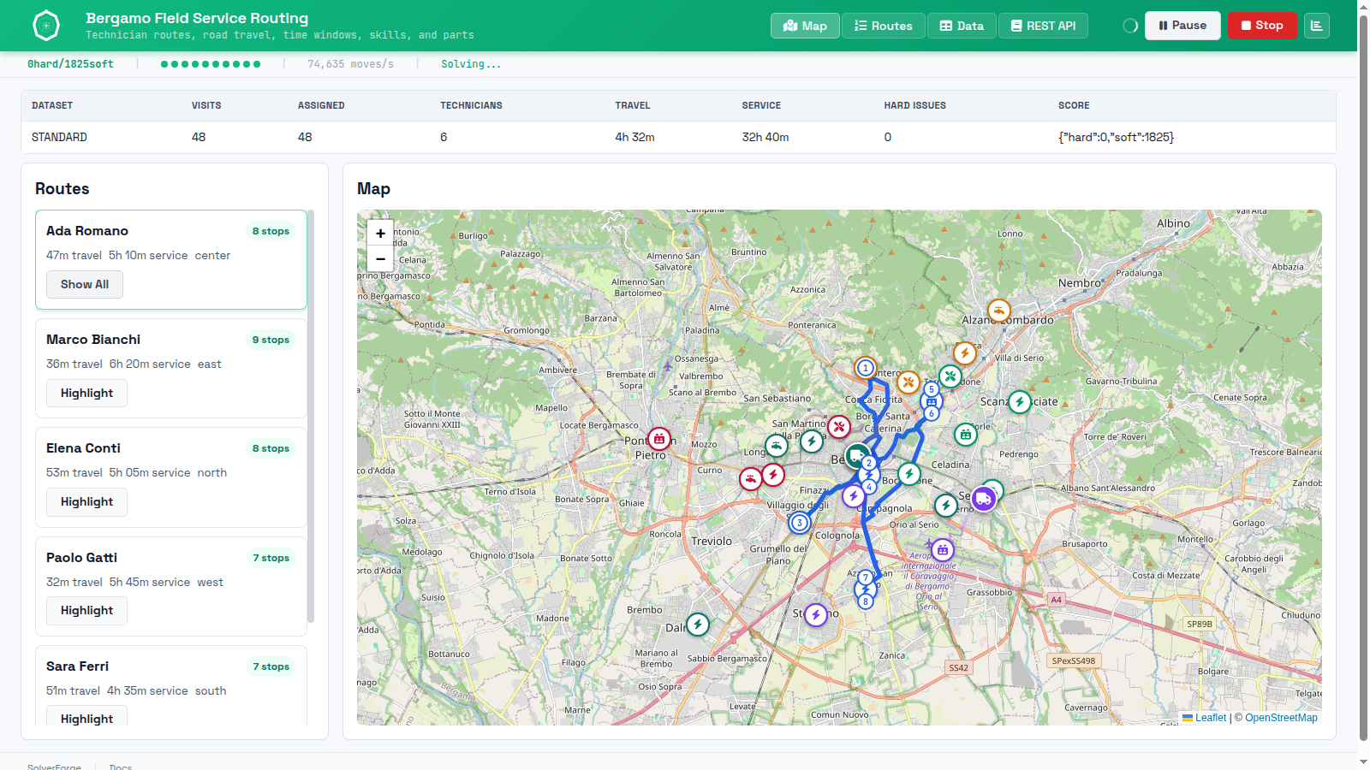Select the green depot truck marker in Bergamo

pos(857,456)
